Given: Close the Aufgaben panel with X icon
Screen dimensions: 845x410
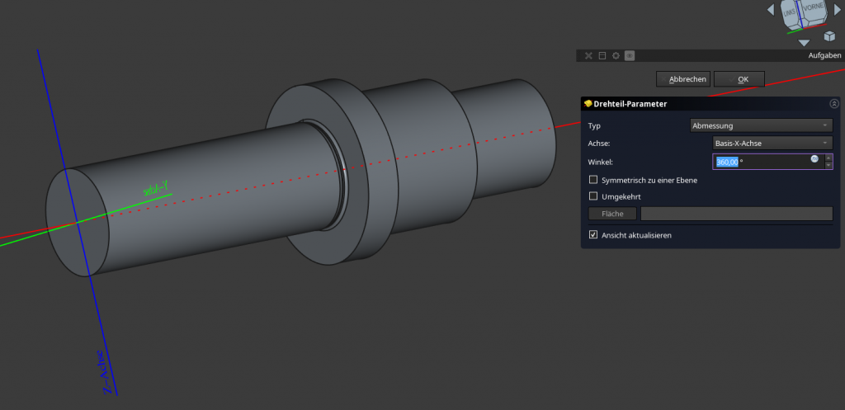Looking at the screenshot, I should pos(588,55).
